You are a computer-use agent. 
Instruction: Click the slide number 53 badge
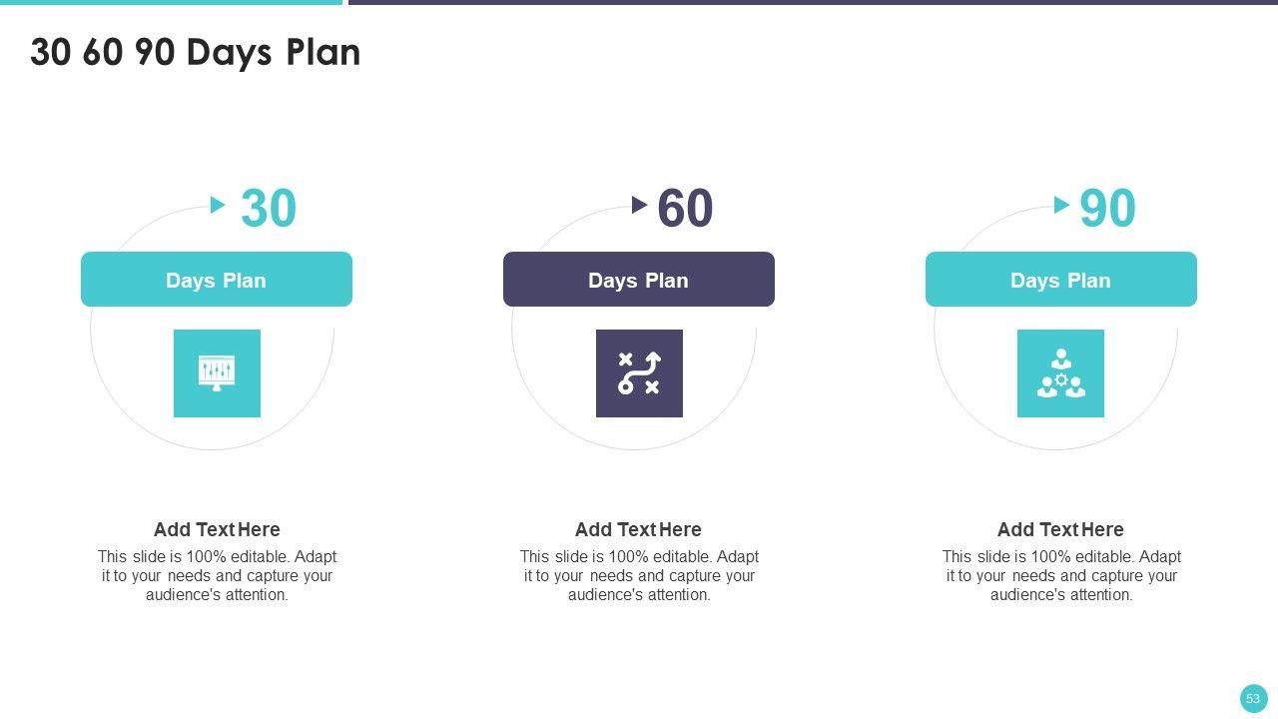pos(1253,698)
